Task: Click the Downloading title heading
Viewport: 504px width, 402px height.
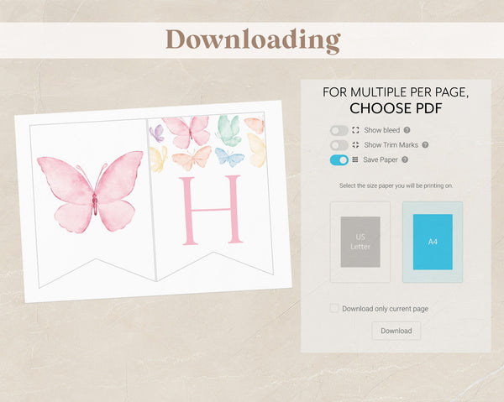Action: [253, 40]
